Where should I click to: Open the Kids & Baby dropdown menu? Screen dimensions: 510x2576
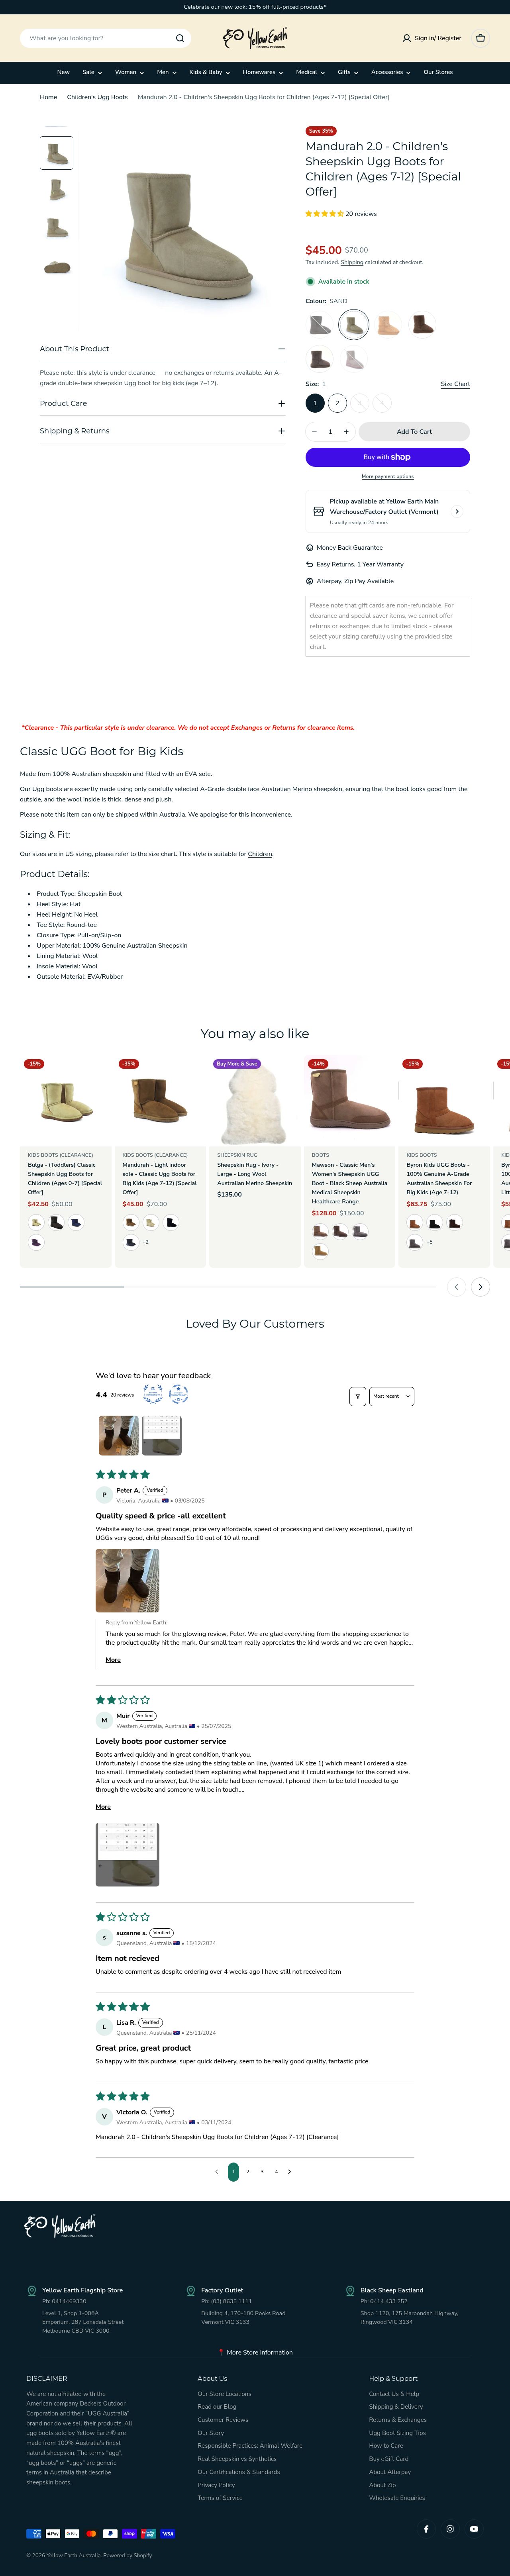click(210, 72)
